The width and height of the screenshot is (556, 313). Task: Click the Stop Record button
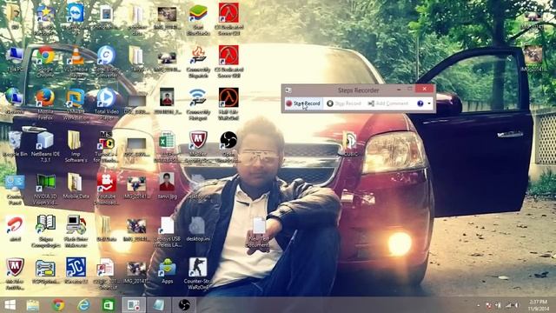tap(344, 103)
